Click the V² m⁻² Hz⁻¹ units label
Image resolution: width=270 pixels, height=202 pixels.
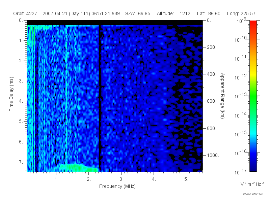coord(252,184)
